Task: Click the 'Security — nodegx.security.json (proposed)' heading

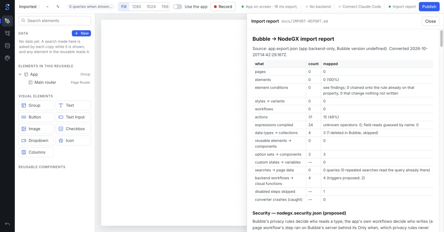Action: 299,213
